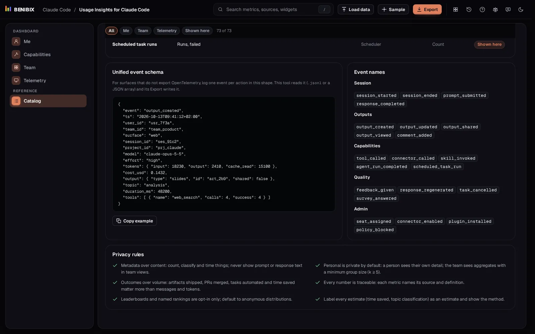Click the output_viewed event tag
Image resolution: width=535 pixels, height=334 pixels.
click(x=374, y=135)
